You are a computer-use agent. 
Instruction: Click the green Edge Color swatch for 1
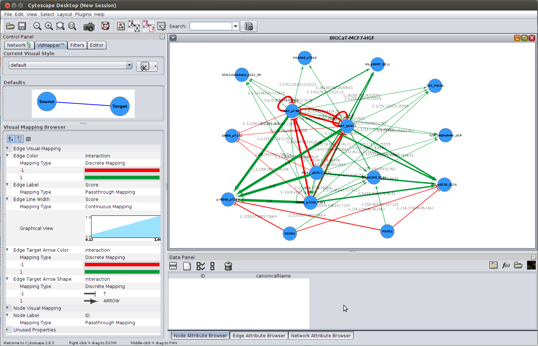pyautogui.click(x=122, y=177)
